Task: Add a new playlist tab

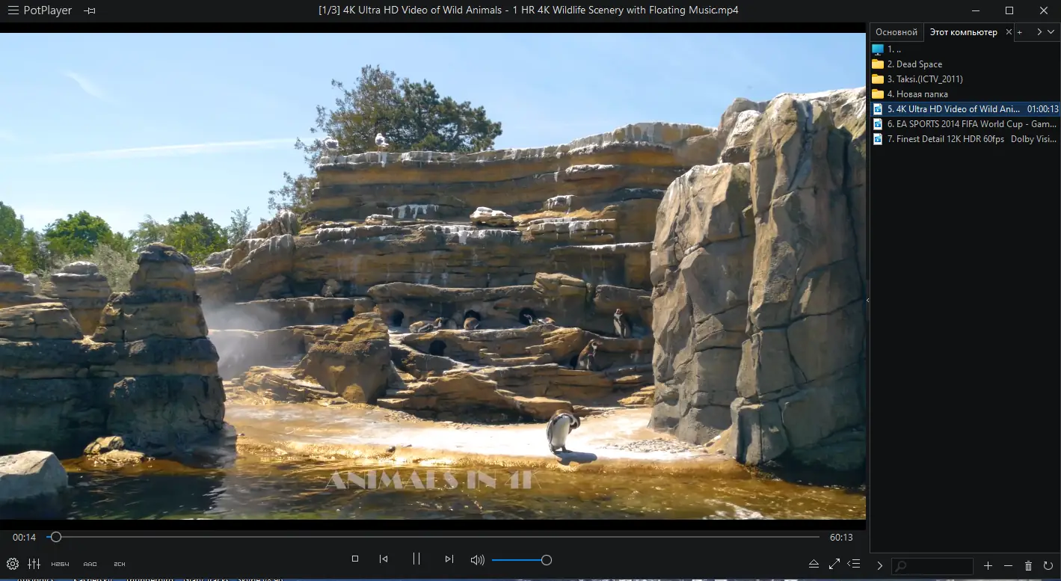Action: tap(1020, 32)
